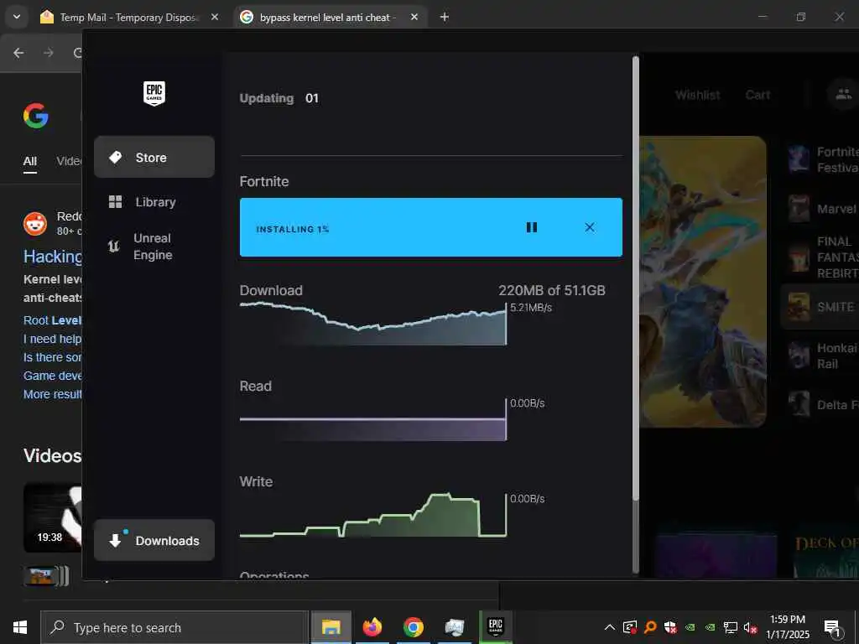Screen dimensions: 859x644
Task: Select the All search results tab
Action: 29,161
